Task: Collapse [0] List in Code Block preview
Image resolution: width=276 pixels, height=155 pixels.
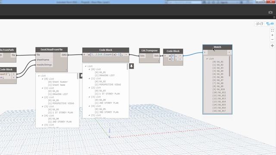Action: pos(89,69)
